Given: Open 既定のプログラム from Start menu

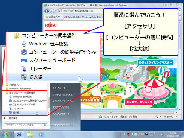Looking at the screenshot, I should (61, 108).
